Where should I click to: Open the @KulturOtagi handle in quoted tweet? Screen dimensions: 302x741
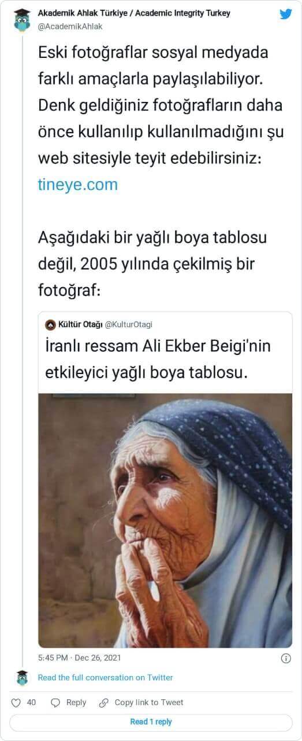[x=128, y=324]
